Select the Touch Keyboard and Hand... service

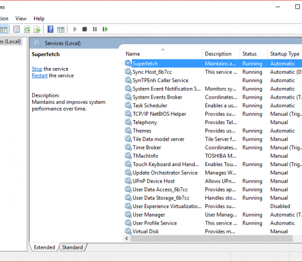click(213, 164)
